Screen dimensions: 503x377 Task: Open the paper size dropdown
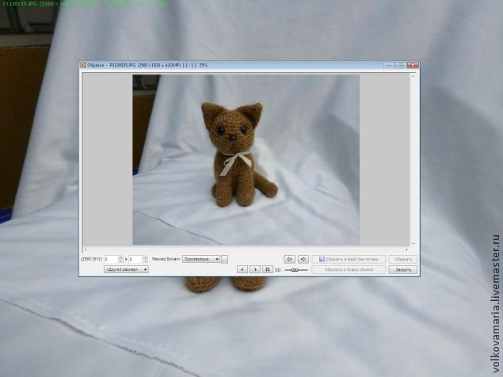[201, 259]
